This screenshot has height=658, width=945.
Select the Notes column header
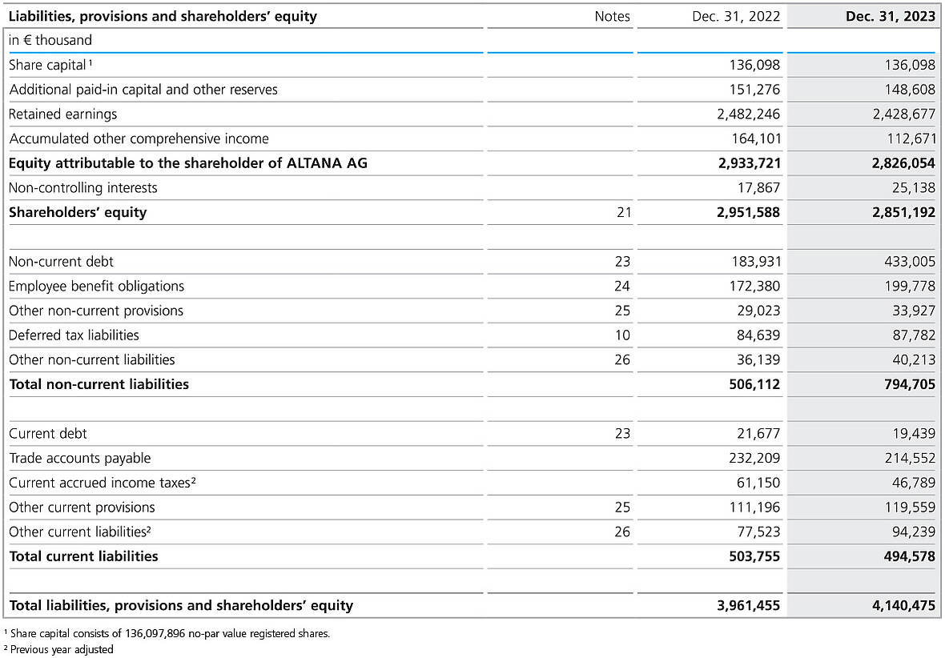pos(612,16)
